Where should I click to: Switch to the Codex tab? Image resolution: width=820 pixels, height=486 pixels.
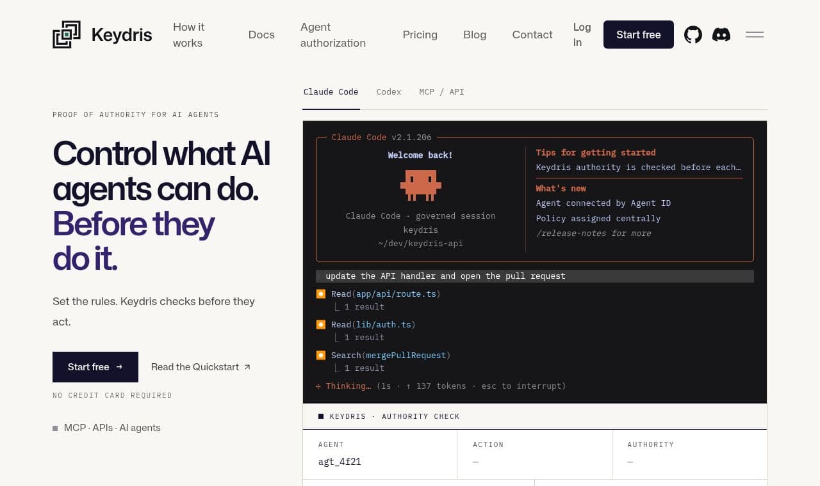pos(389,92)
